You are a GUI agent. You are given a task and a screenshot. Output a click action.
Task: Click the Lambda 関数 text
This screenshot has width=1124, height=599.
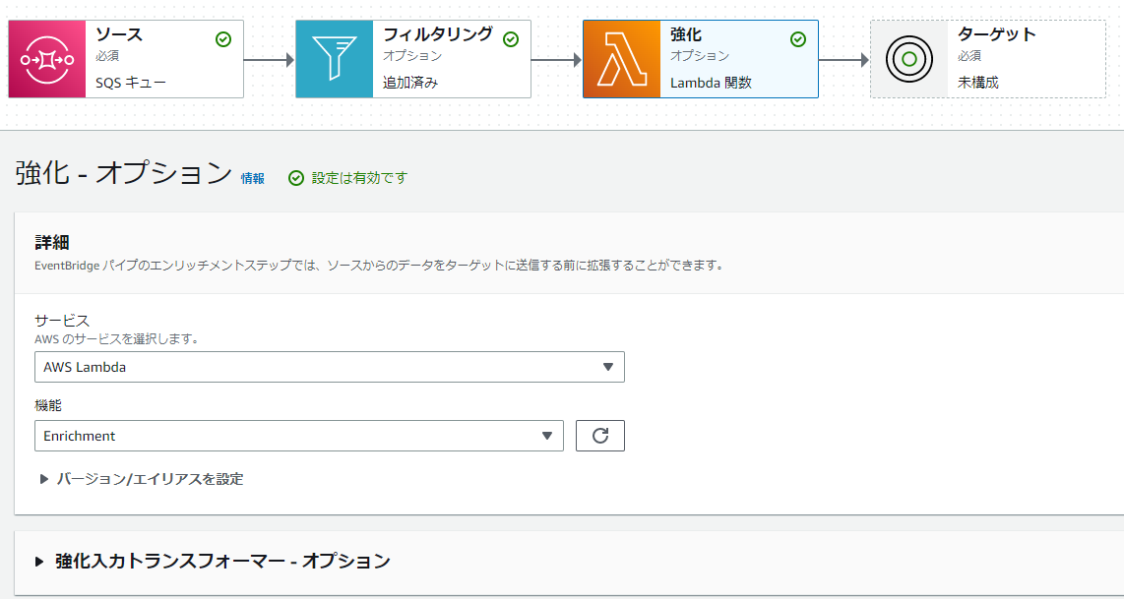[711, 83]
